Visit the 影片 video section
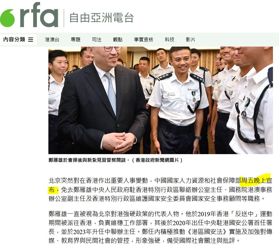Screen dimensions: 279x245 [x=190, y=39]
